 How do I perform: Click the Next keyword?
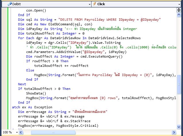(22, 84)
